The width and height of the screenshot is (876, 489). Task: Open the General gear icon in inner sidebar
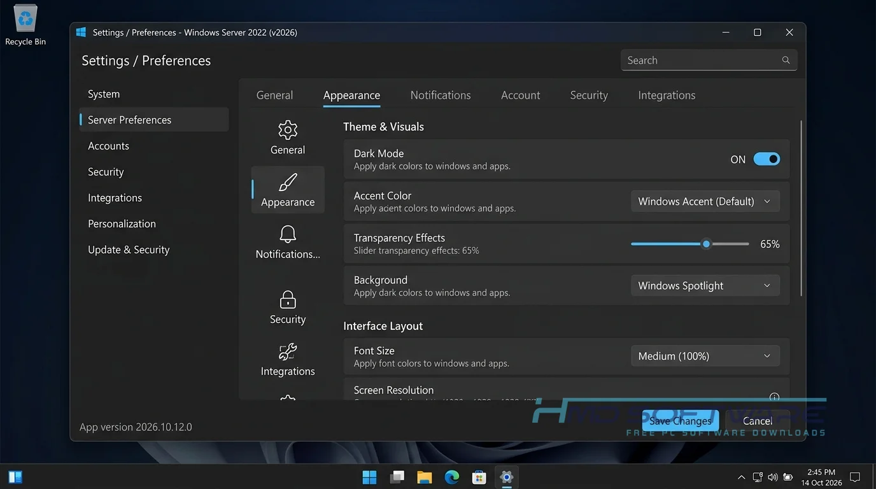288,130
